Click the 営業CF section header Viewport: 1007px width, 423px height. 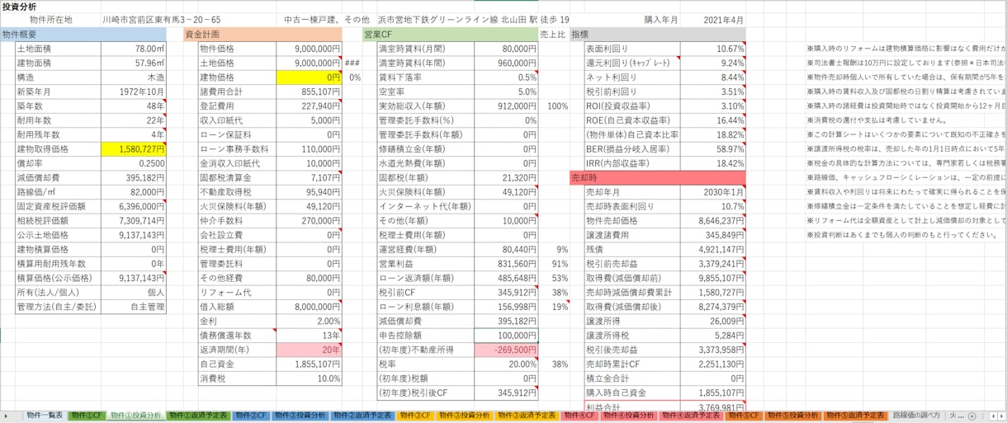[450, 35]
